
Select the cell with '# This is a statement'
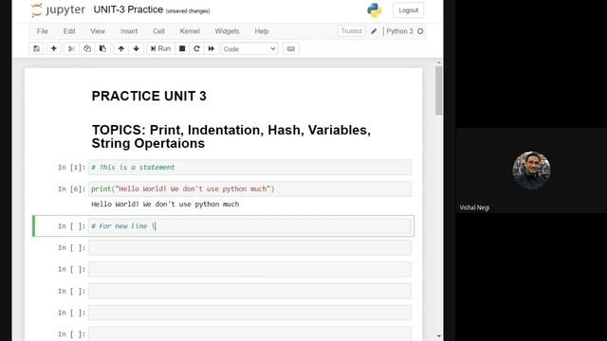[x=249, y=168]
